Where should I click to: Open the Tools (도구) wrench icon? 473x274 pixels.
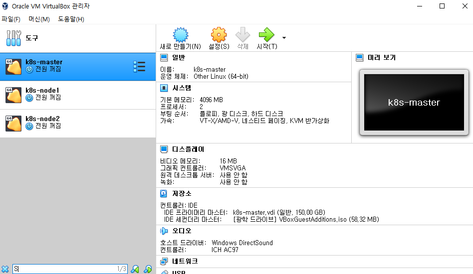(13, 38)
